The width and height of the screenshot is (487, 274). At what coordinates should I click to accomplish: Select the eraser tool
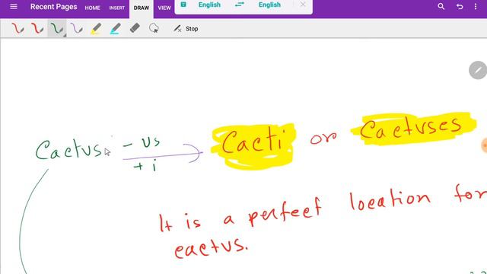point(135,28)
